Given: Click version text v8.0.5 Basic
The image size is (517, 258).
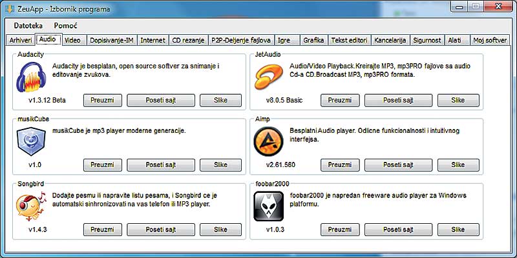Looking at the screenshot, I should coord(284,100).
